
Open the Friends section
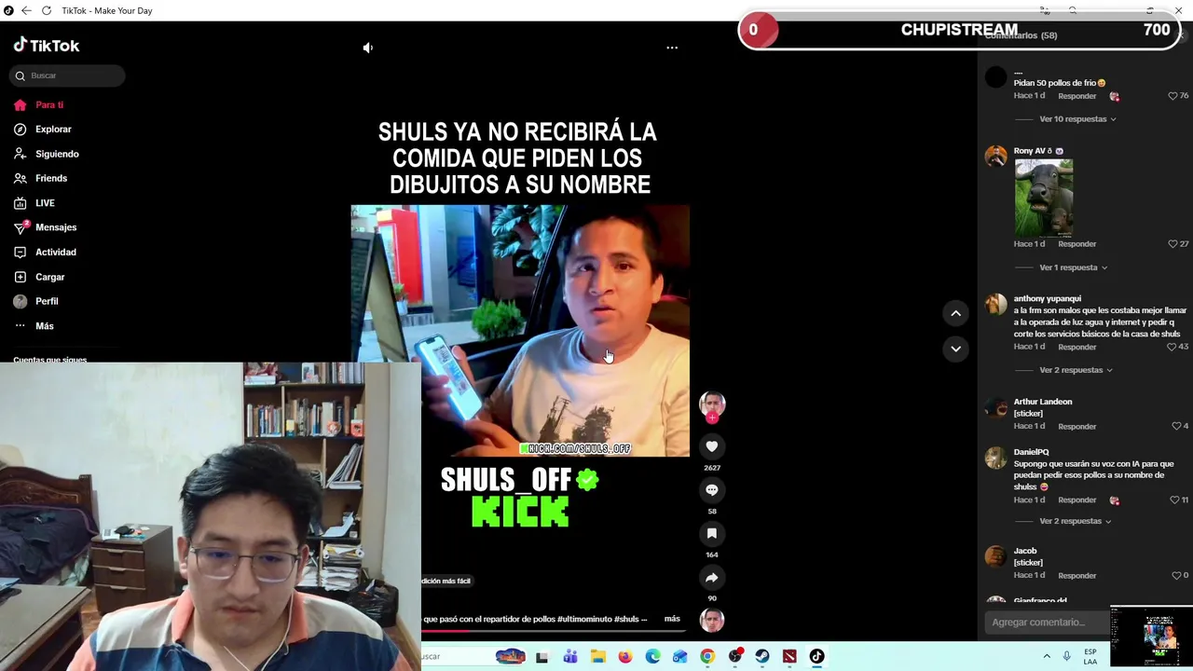pyautogui.click(x=41, y=178)
